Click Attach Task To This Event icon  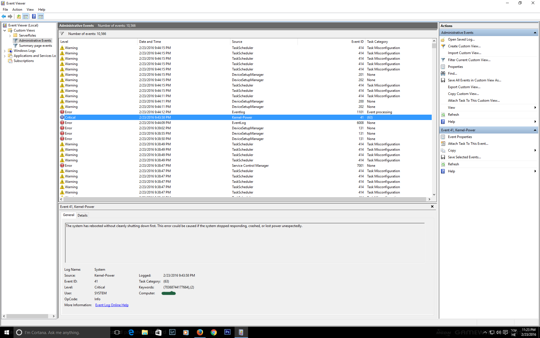(443, 144)
